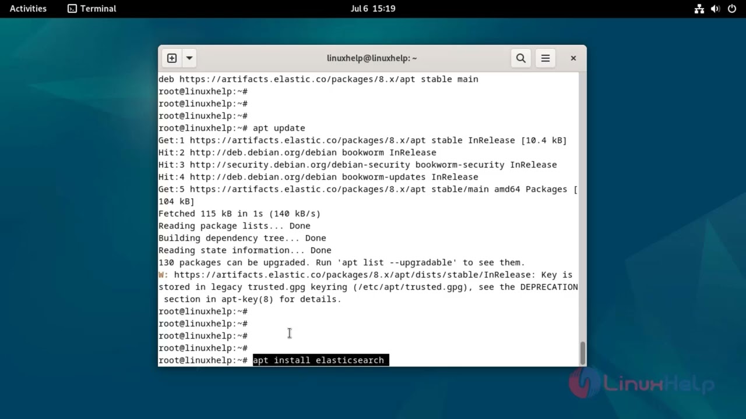Click the '130 packages can be upgraded' line

tap(342, 262)
